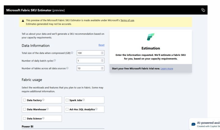
Task: Enable the Data Factory checkbox
Action: point(24,100)
